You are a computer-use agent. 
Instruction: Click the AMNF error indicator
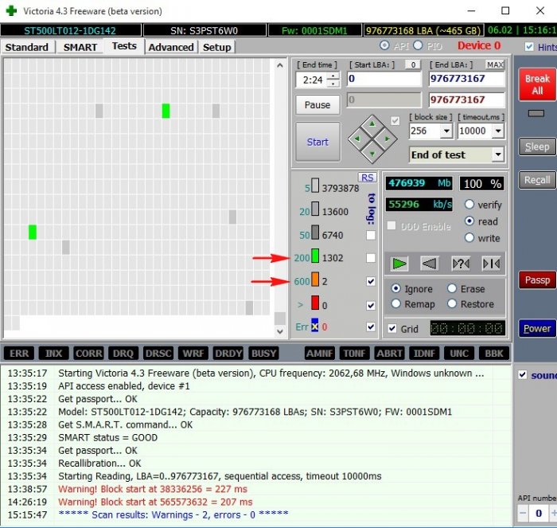pyautogui.click(x=320, y=354)
